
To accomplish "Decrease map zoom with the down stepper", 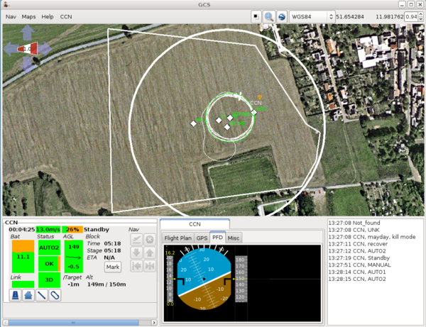I will [421, 19].
